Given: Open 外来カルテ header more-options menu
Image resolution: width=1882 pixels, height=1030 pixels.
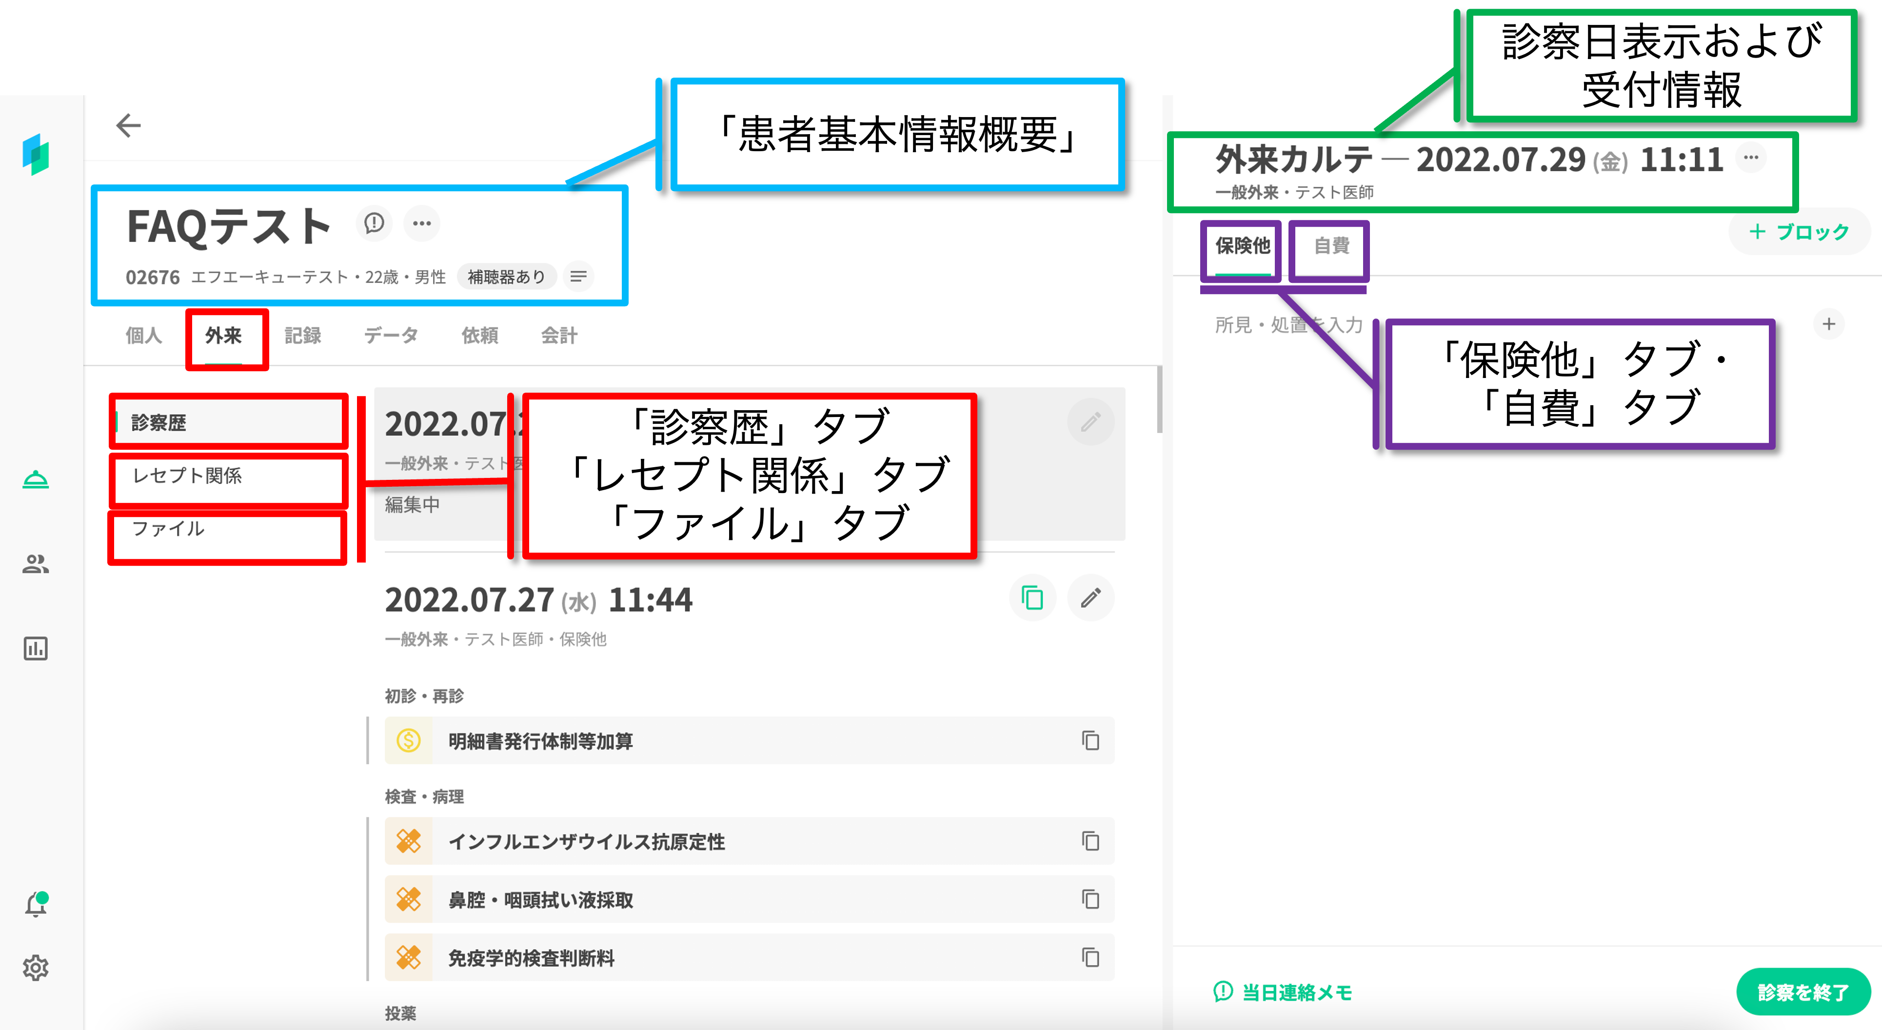Looking at the screenshot, I should [1751, 158].
